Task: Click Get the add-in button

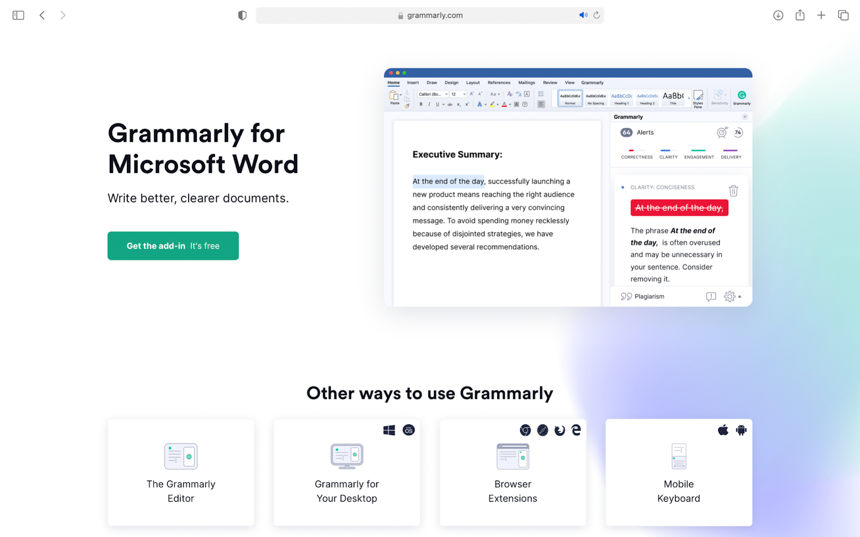Action: [173, 246]
